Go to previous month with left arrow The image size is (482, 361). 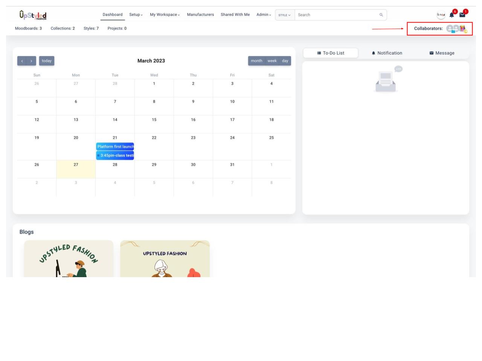22,61
